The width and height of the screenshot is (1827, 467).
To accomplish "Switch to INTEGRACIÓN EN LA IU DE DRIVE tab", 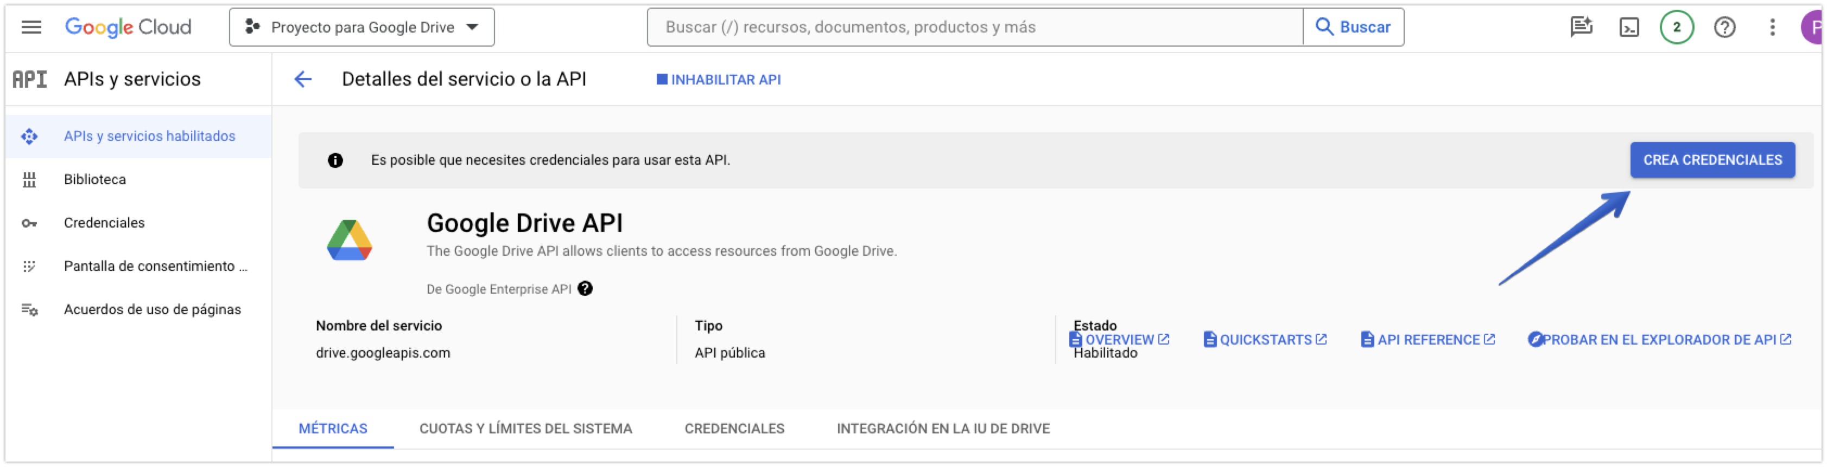I will pos(943,429).
